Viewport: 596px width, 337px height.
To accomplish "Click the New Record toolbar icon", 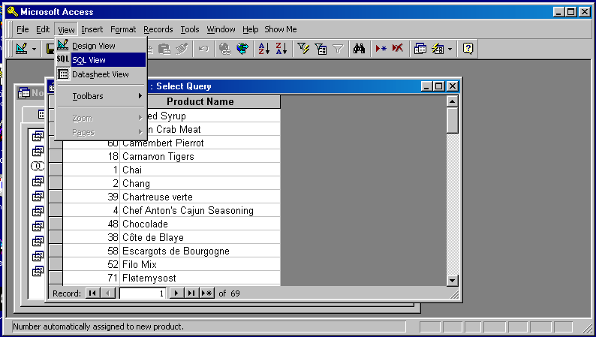I will pos(381,49).
